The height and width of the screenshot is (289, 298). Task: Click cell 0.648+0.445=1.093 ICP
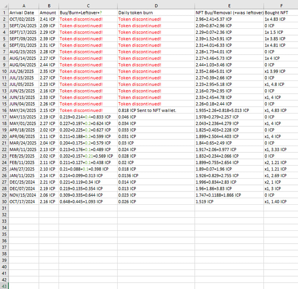click(x=88, y=202)
